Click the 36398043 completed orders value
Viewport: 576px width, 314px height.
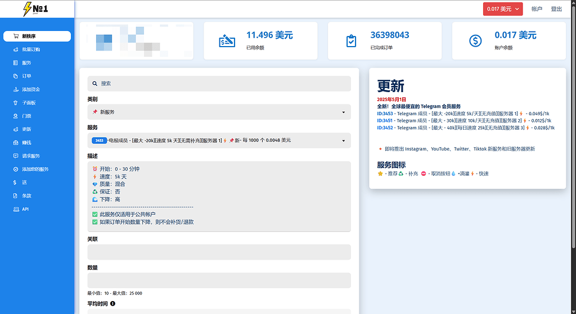(390, 35)
